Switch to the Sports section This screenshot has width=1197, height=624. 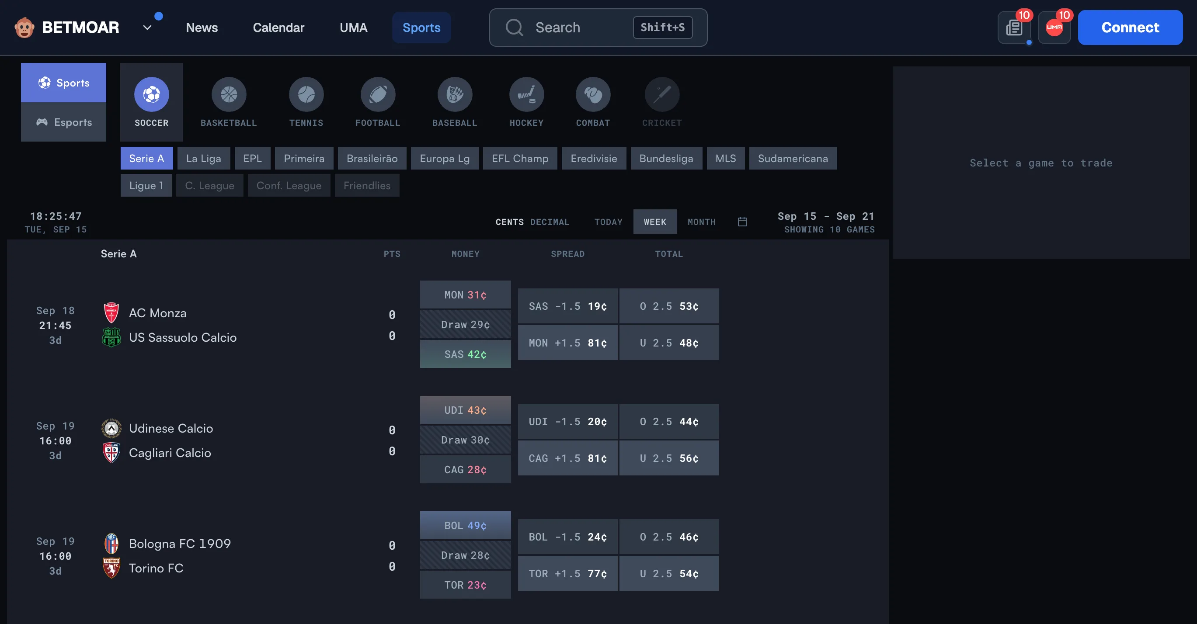click(64, 83)
